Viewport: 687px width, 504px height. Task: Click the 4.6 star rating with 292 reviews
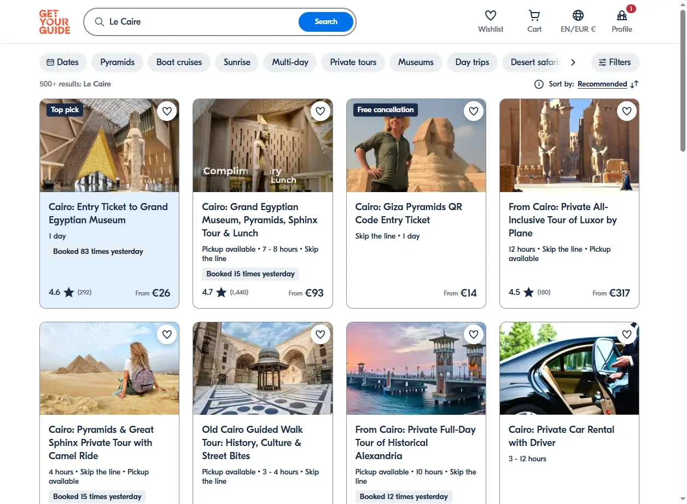[x=70, y=292]
